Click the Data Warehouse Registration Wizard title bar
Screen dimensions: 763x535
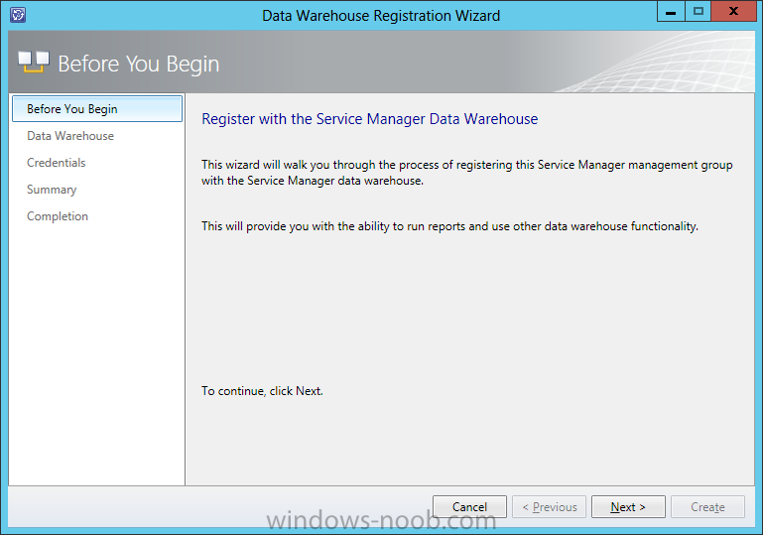381,16
